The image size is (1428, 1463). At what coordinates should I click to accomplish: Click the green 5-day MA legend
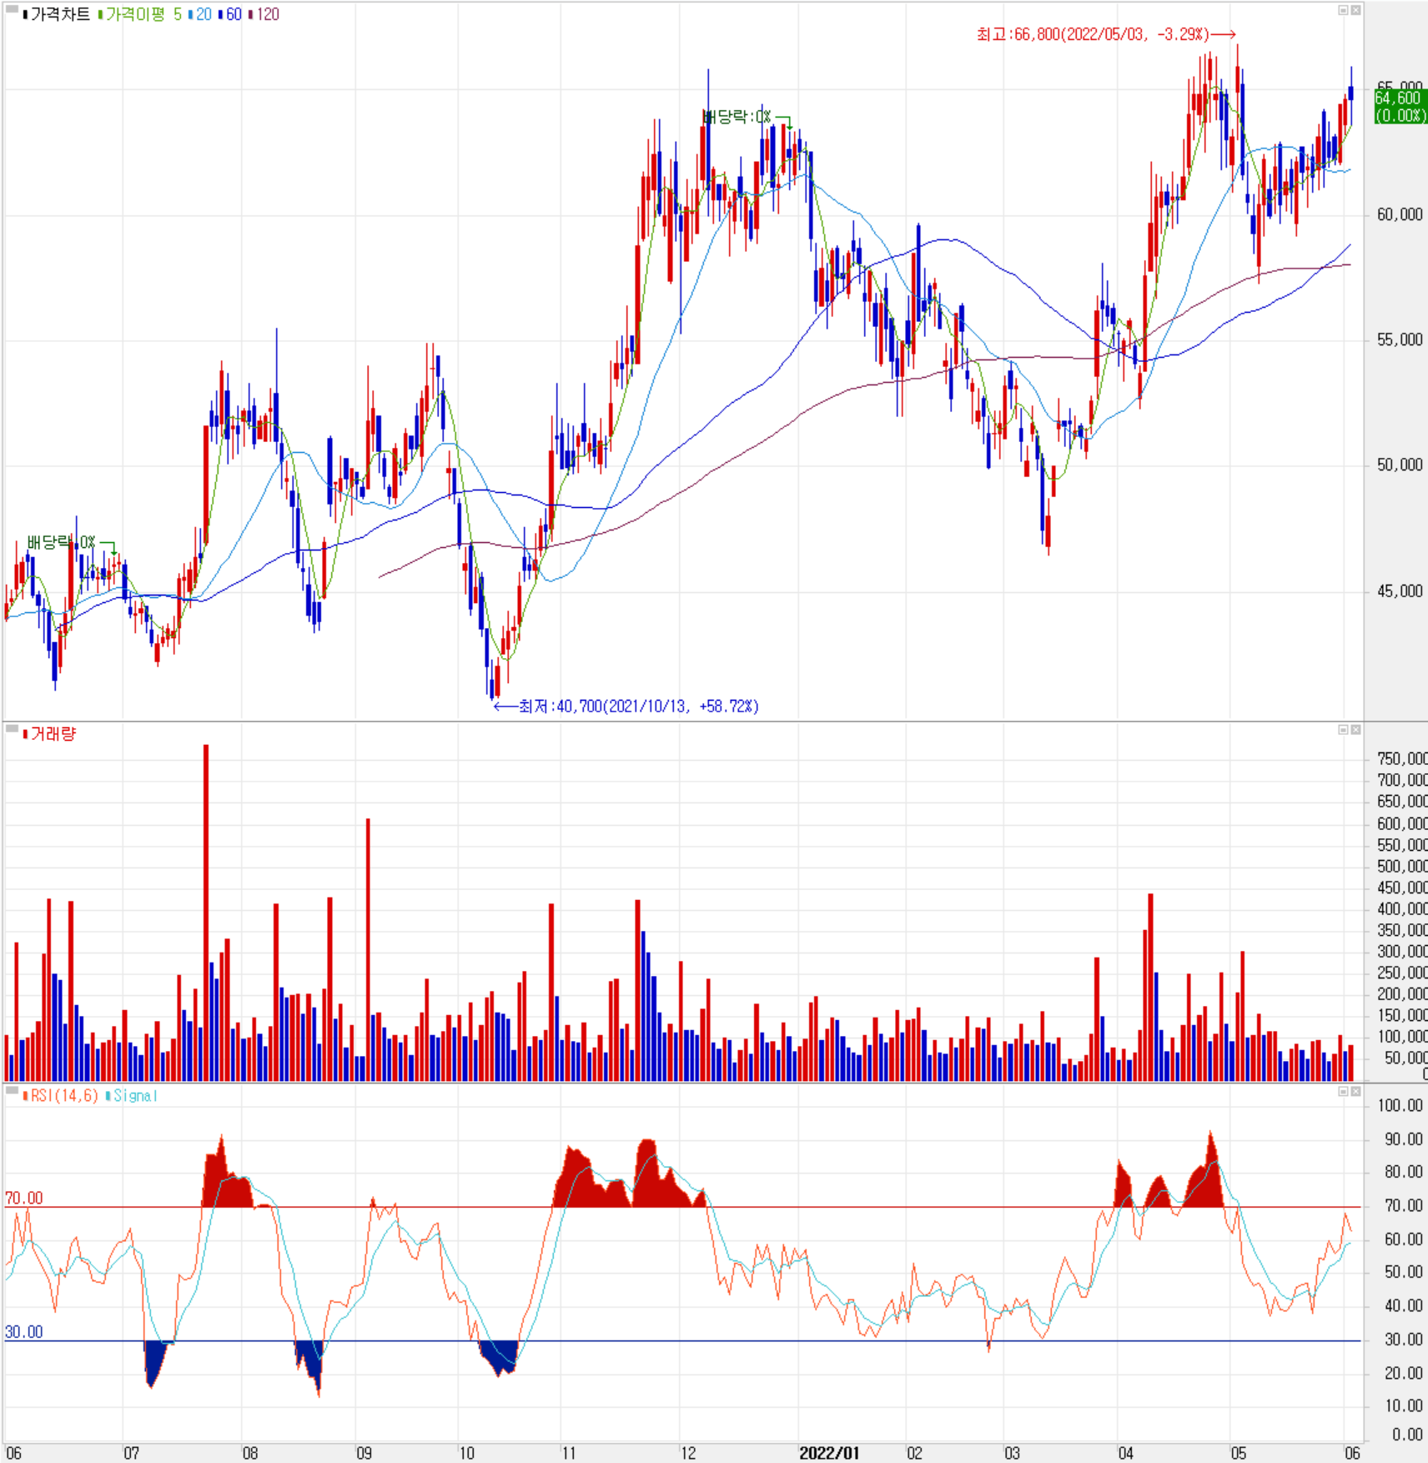click(178, 14)
